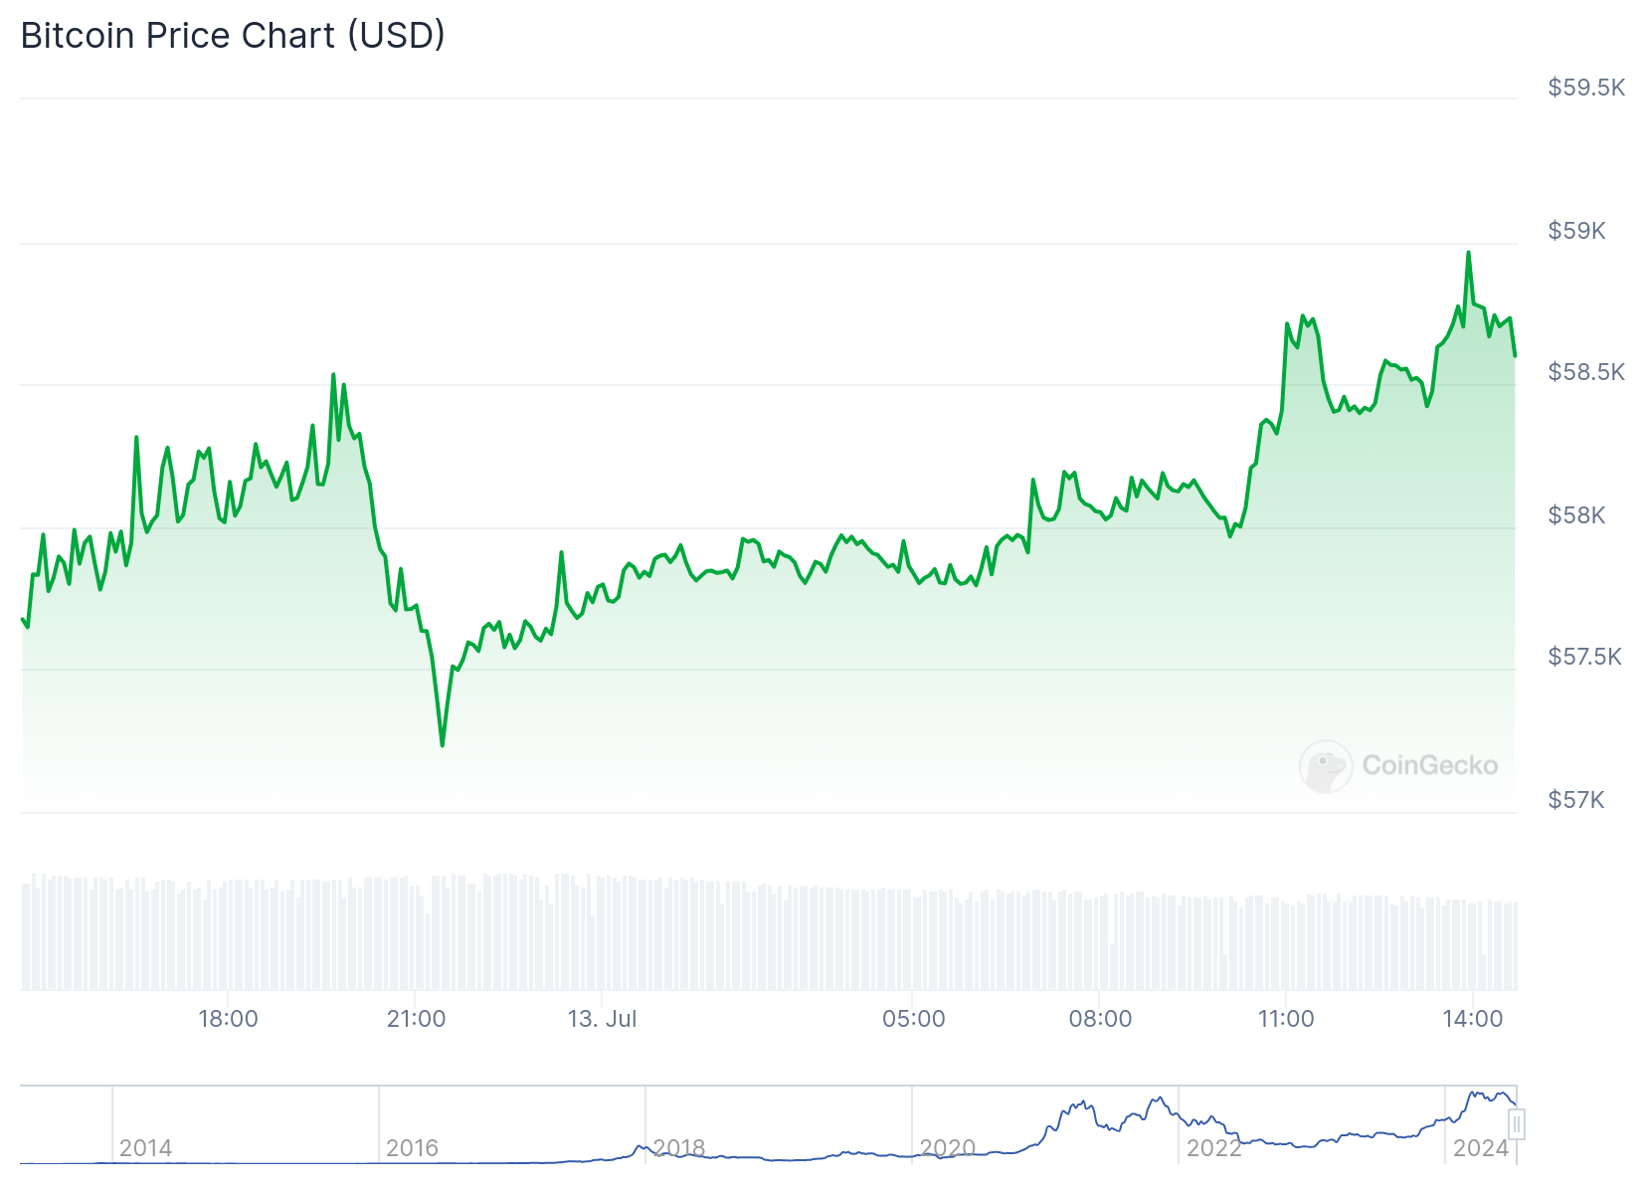
Task: Select the $57K price axis label
Action: (1575, 800)
